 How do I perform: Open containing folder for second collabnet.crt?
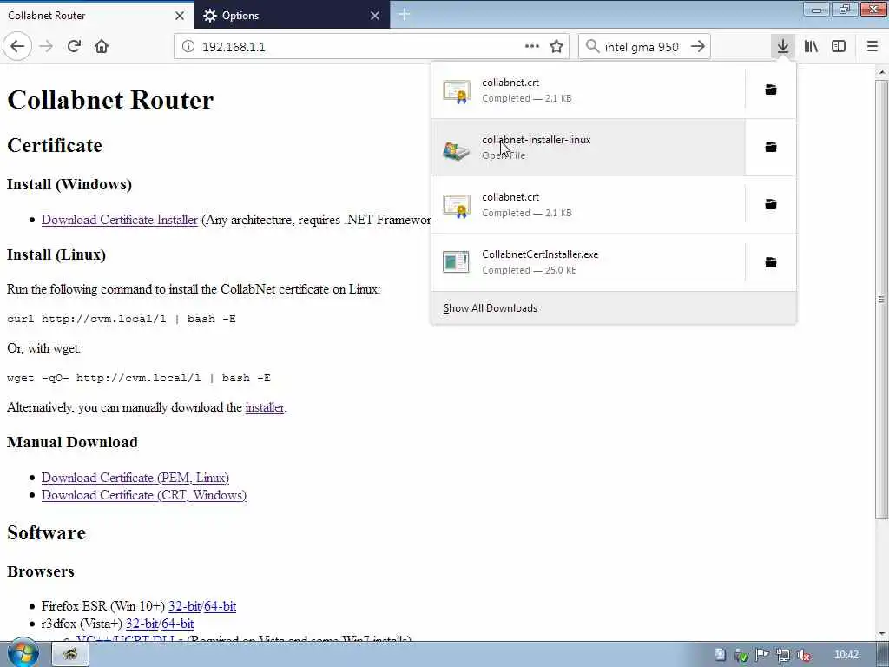(771, 204)
